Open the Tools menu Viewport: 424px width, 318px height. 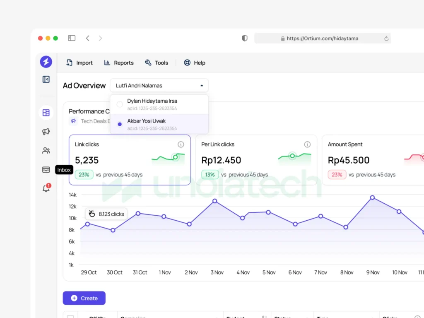(x=157, y=63)
